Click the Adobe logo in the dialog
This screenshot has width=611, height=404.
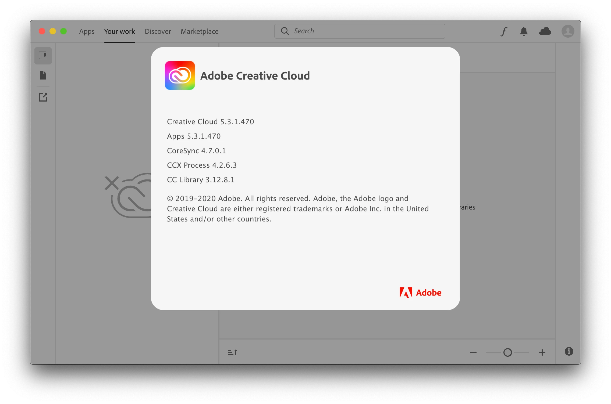(420, 293)
